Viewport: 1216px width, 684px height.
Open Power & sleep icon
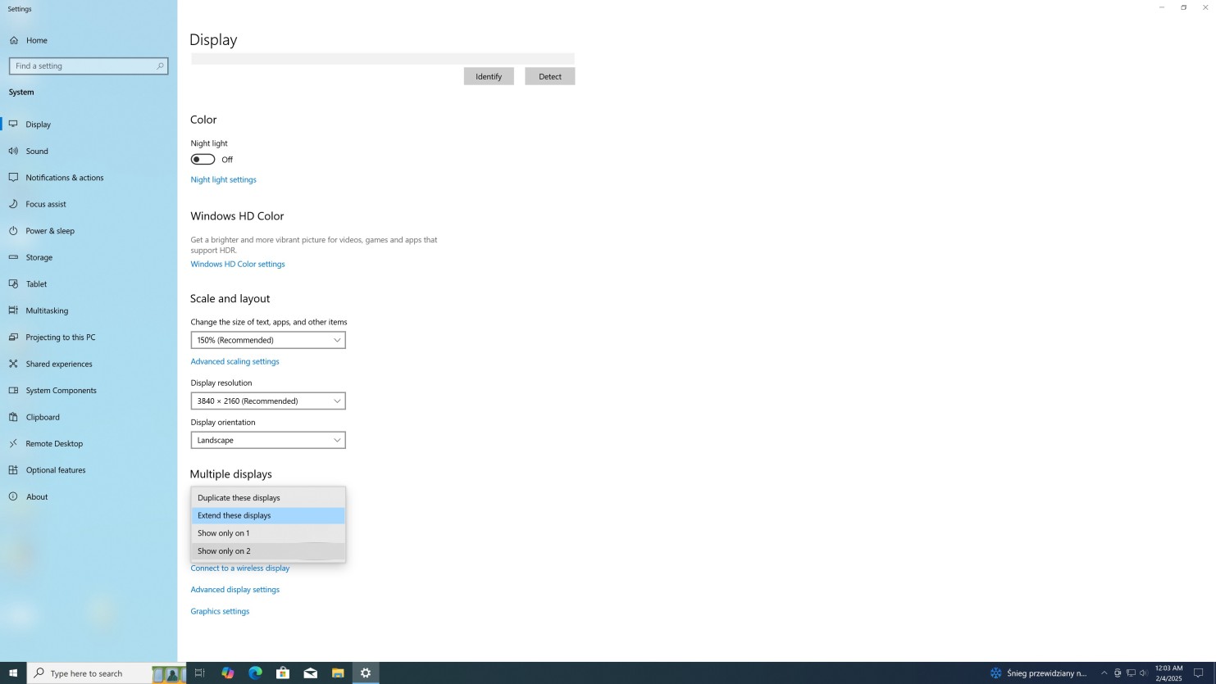[14, 231]
